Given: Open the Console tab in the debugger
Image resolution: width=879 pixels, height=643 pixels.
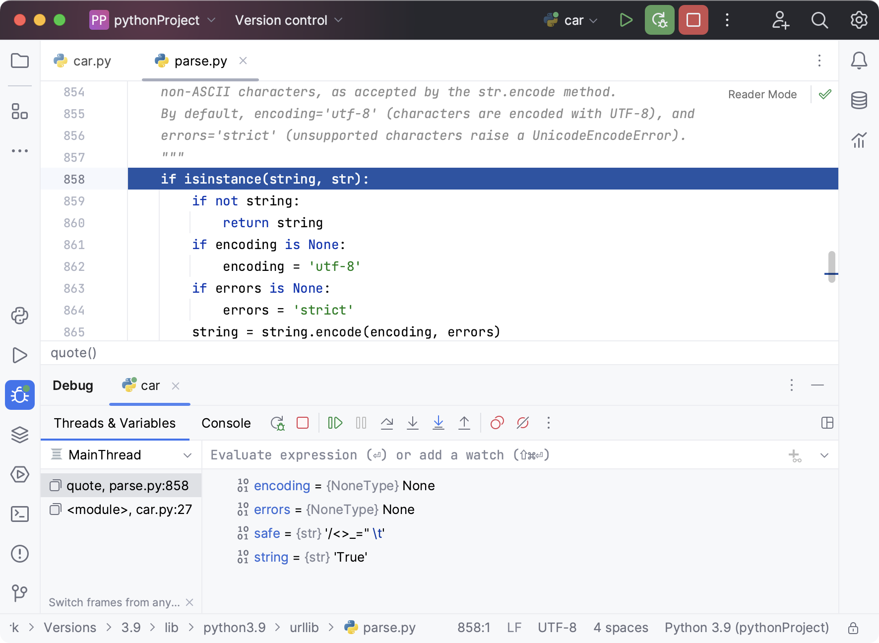Looking at the screenshot, I should (x=226, y=423).
